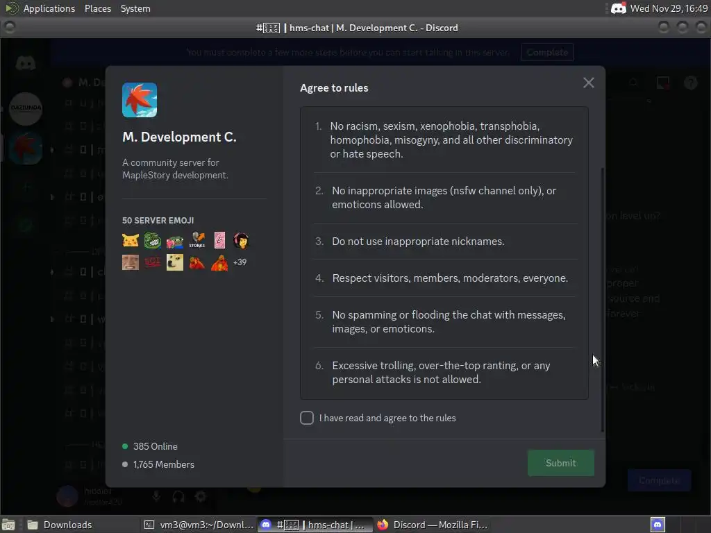
Task: Click the dimmed microphone mute icon
Action: tap(156, 496)
